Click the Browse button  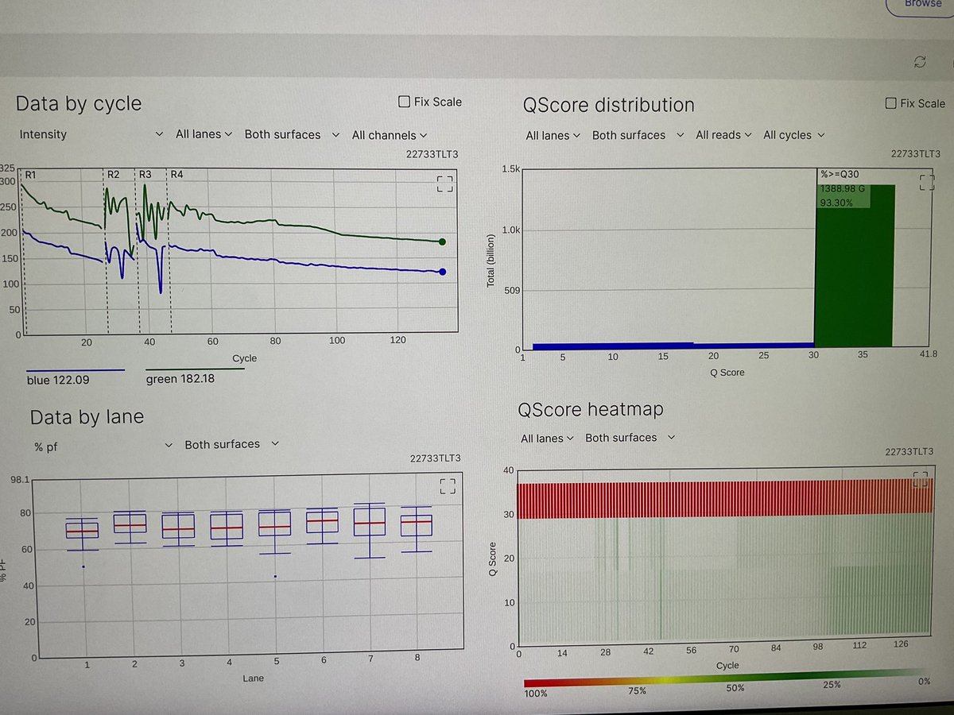point(923,5)
